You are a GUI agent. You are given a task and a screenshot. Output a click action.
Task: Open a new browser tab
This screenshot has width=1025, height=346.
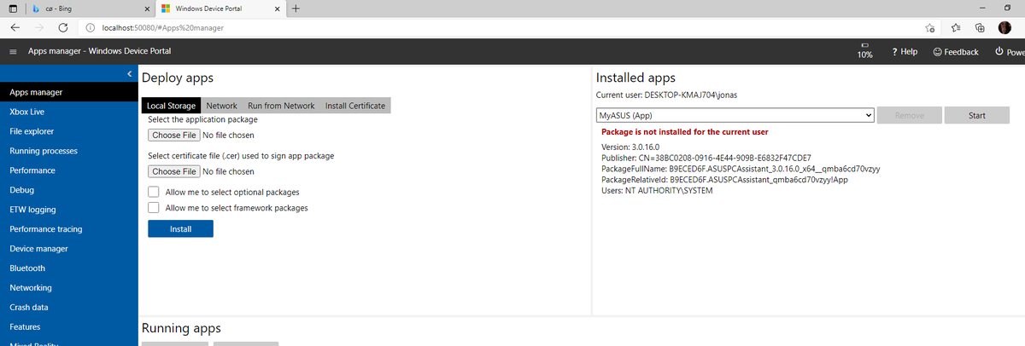[x=296, y=9]
